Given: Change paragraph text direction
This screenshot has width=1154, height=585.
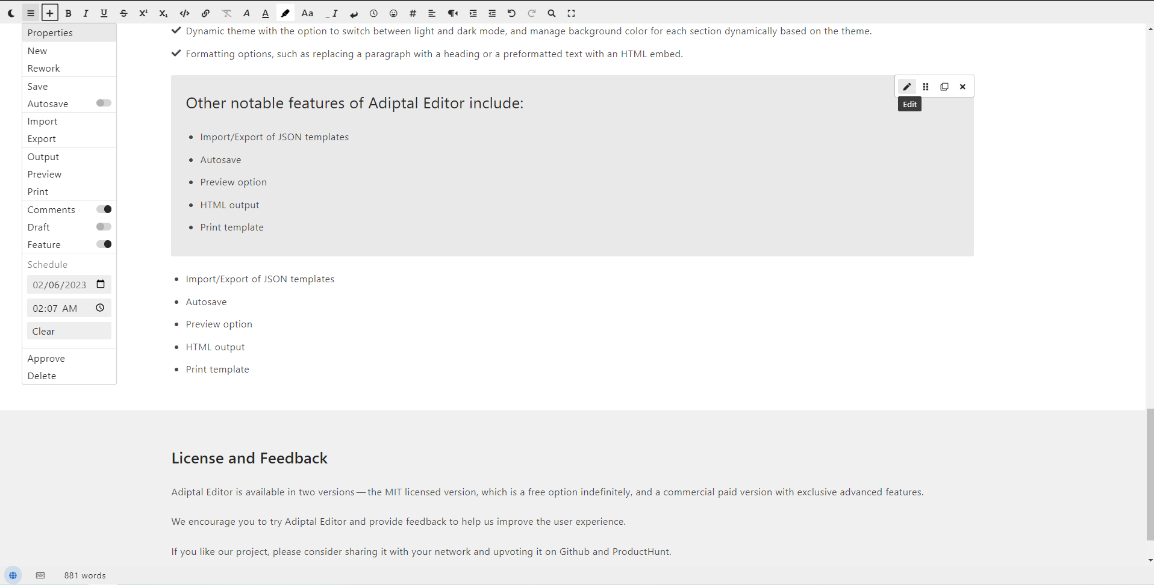Looking at the screenshot, I should coord(453,13).
